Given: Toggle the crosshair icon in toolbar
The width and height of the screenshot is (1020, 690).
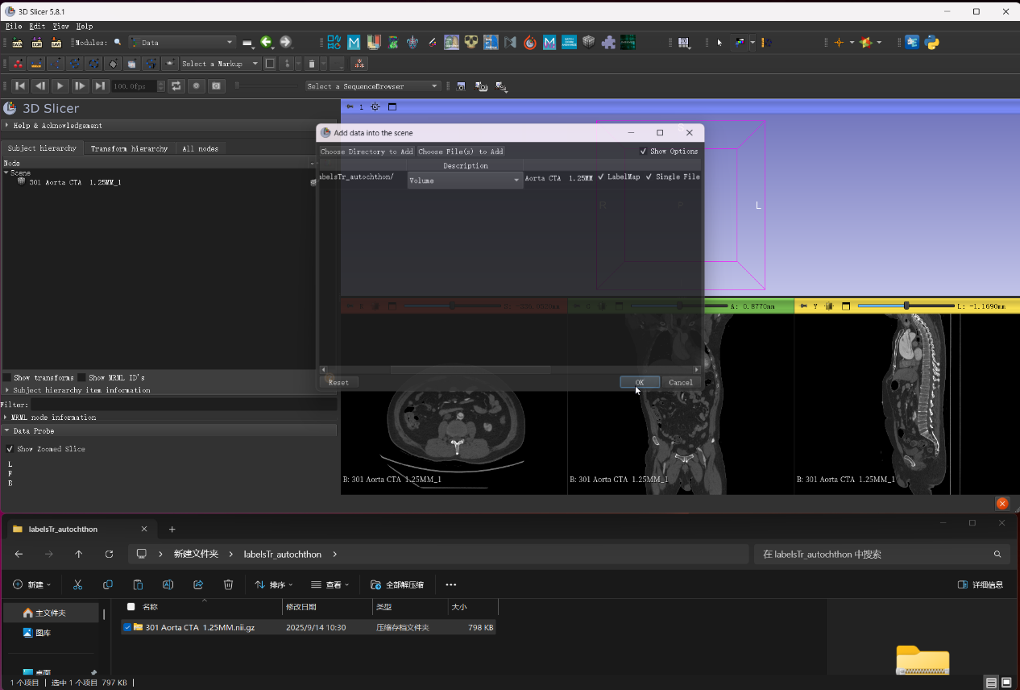Looking at the screenshot, I should click(x=839, y=42).
